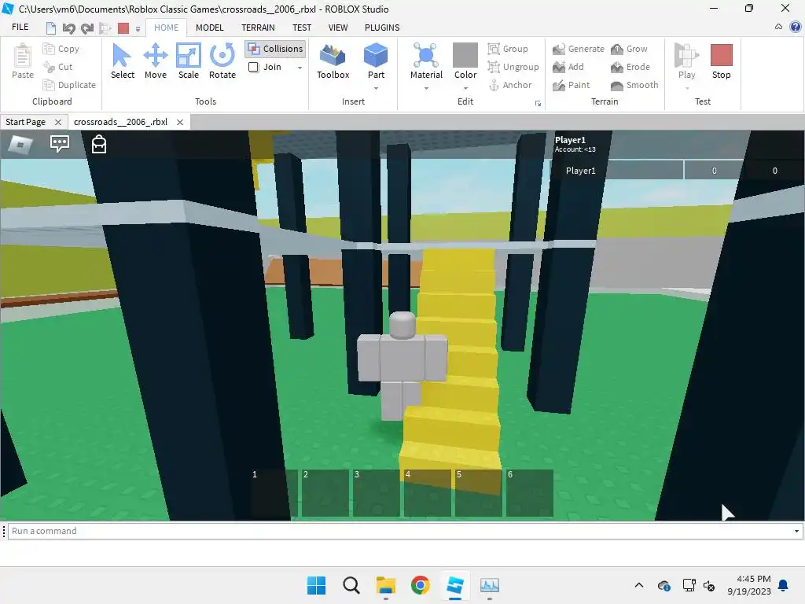Open the quick access toolbar customize arrow

[138, 29]
